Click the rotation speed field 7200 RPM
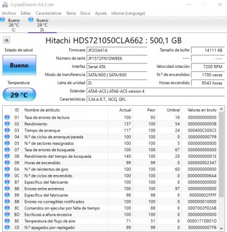The width and height of the screenshot is (227, 232). [208, 67]
